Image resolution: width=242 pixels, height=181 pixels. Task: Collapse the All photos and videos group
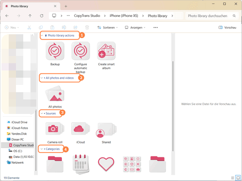42,78
